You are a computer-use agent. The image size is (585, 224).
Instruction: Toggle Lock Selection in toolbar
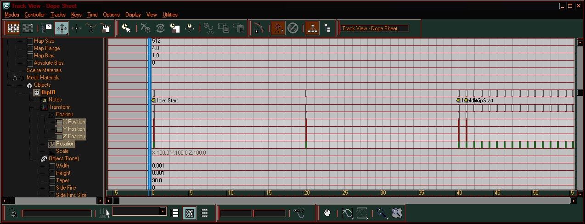pyautogui.click(x=259, y=28)
